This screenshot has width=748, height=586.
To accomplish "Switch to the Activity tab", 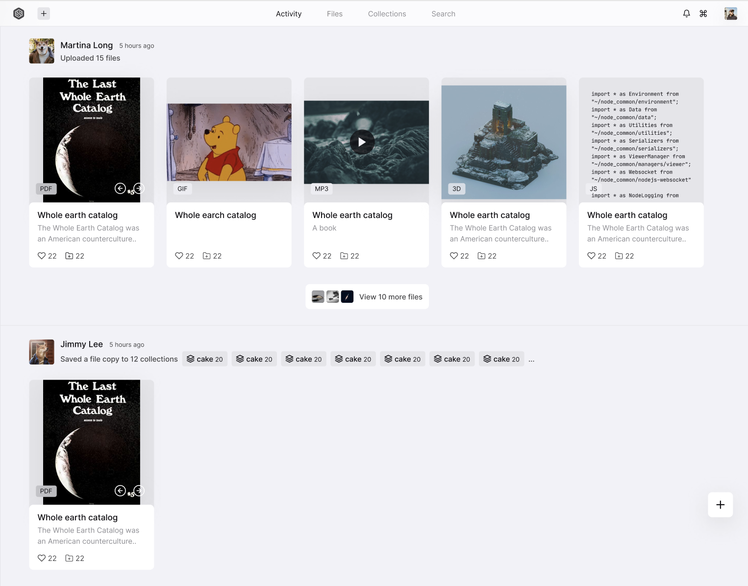I will coord(289,14).
